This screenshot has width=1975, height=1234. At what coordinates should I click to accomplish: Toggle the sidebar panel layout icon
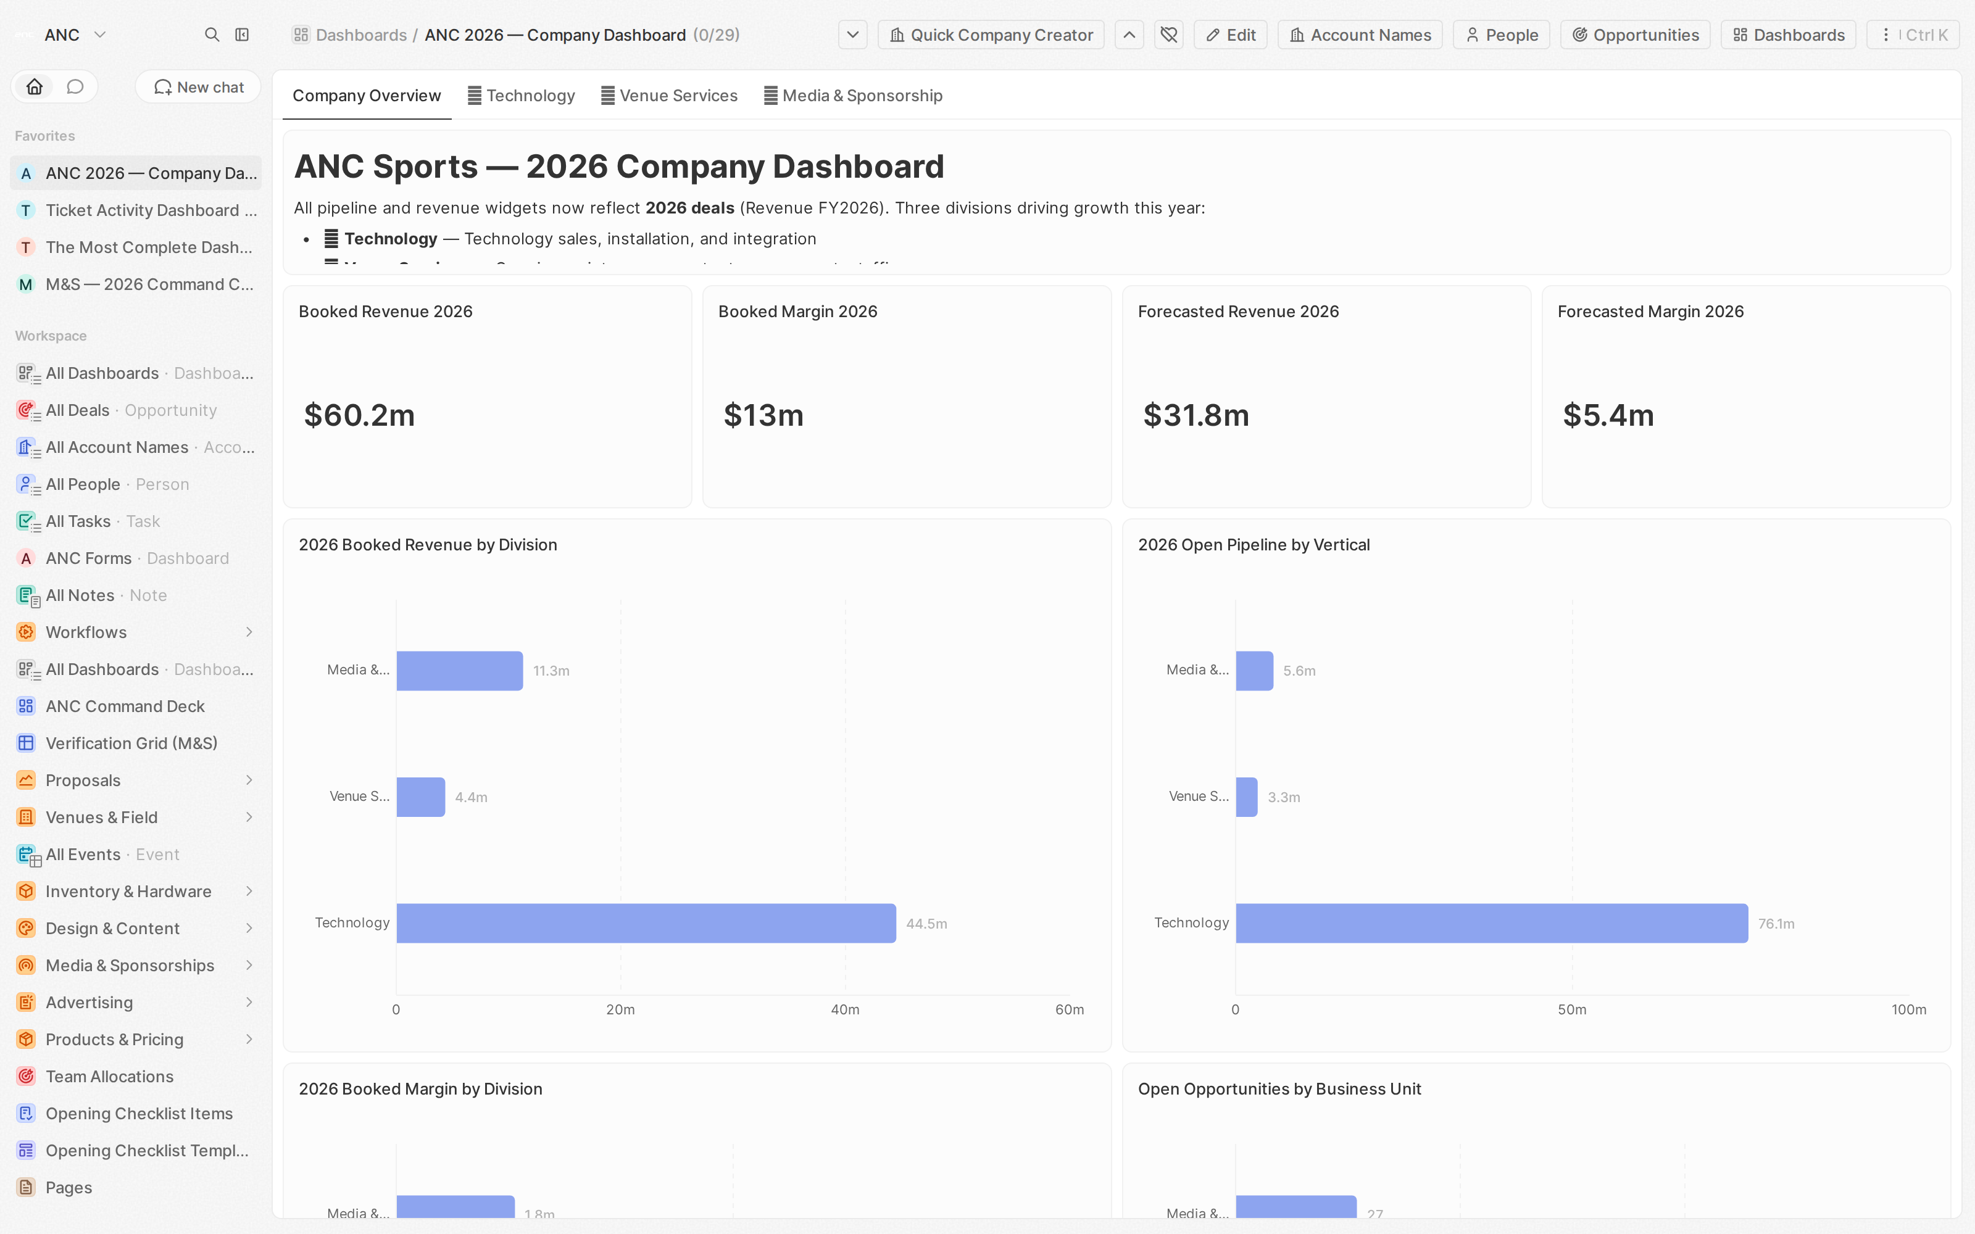[x=241, y=35]
